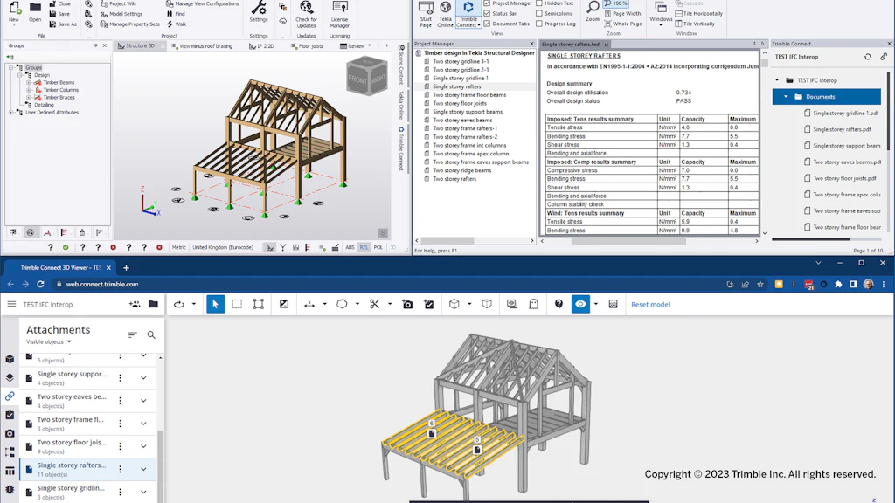895x503 pixels.
Task: Open Manage View Configurations
Action: tap(207, 4)
